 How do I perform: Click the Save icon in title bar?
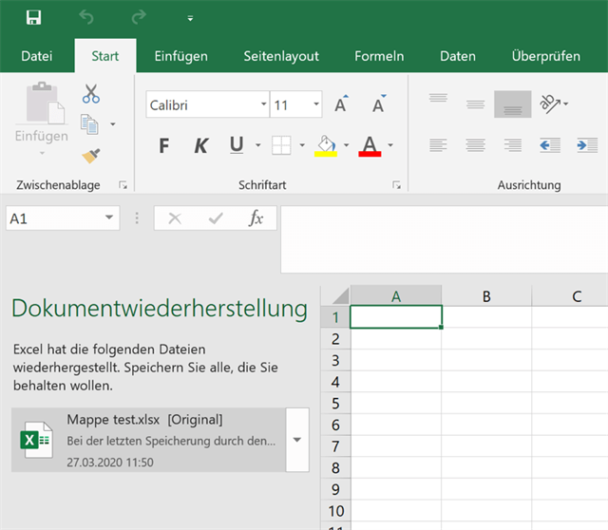coord(33,17)
